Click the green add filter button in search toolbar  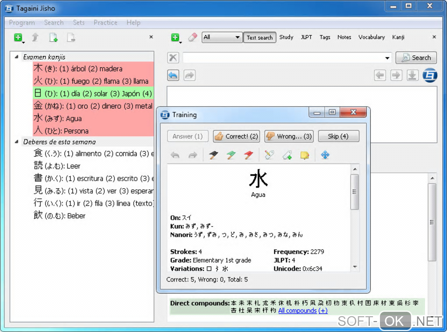pyautogui.click(x=176, y=37)
